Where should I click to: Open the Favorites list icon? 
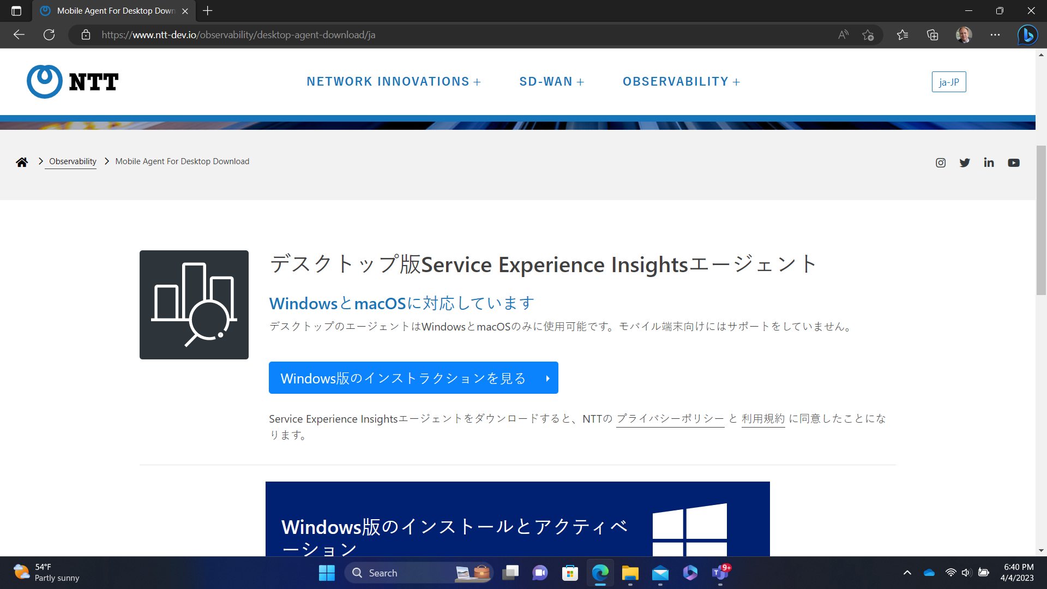(x=902, y=35)
